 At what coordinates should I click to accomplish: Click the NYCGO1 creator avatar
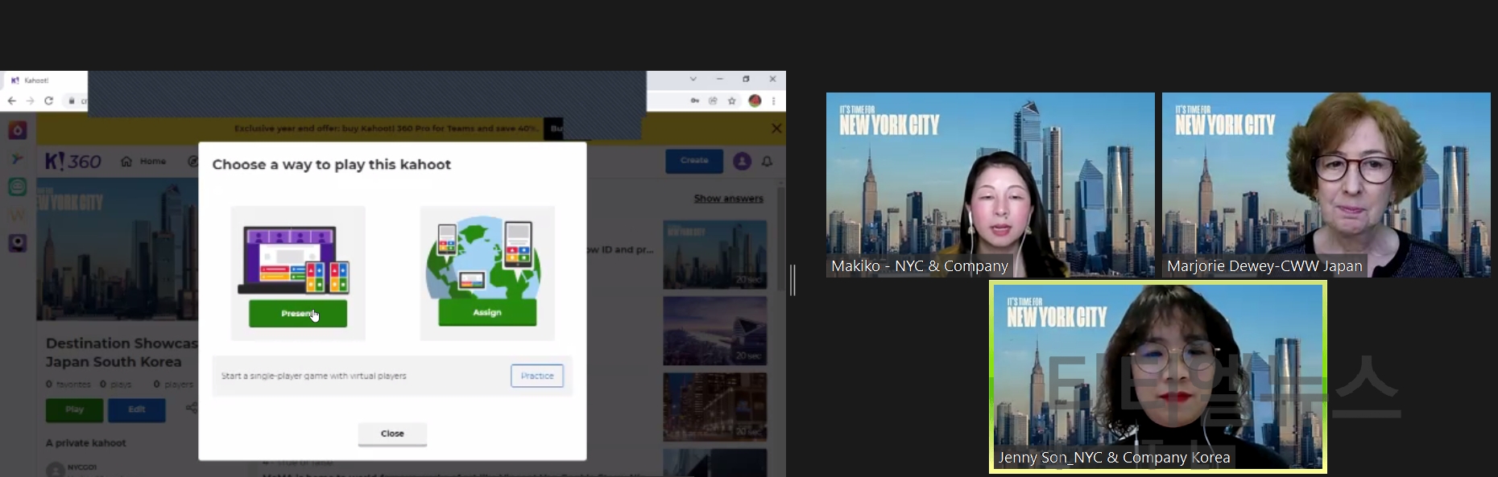click(55, 469)
